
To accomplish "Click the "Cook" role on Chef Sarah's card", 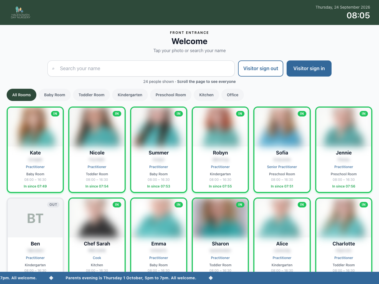I will point(97,258).
